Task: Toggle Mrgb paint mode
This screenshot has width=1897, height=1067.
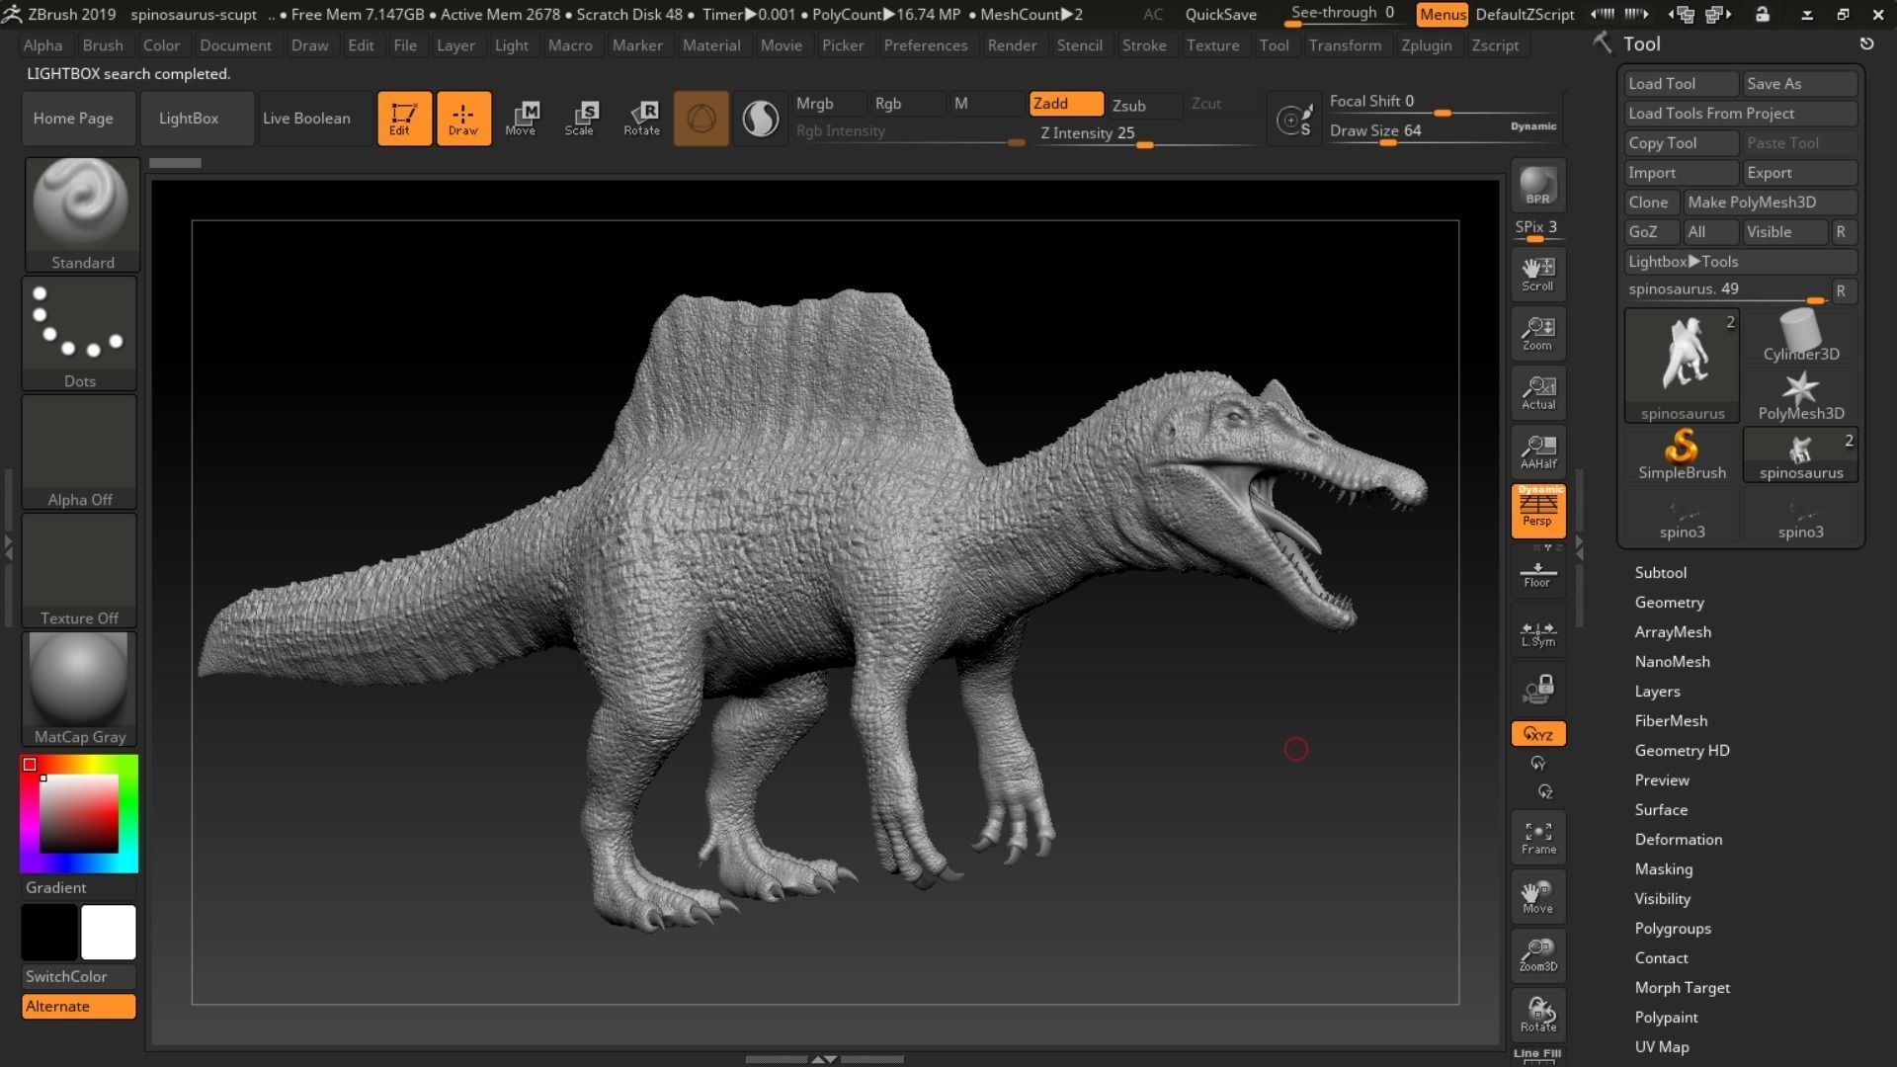Action: tap(830, 104)
